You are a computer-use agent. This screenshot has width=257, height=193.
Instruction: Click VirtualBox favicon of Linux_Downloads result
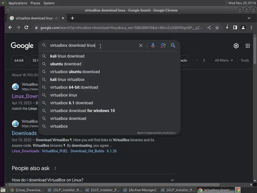[15, 87]
